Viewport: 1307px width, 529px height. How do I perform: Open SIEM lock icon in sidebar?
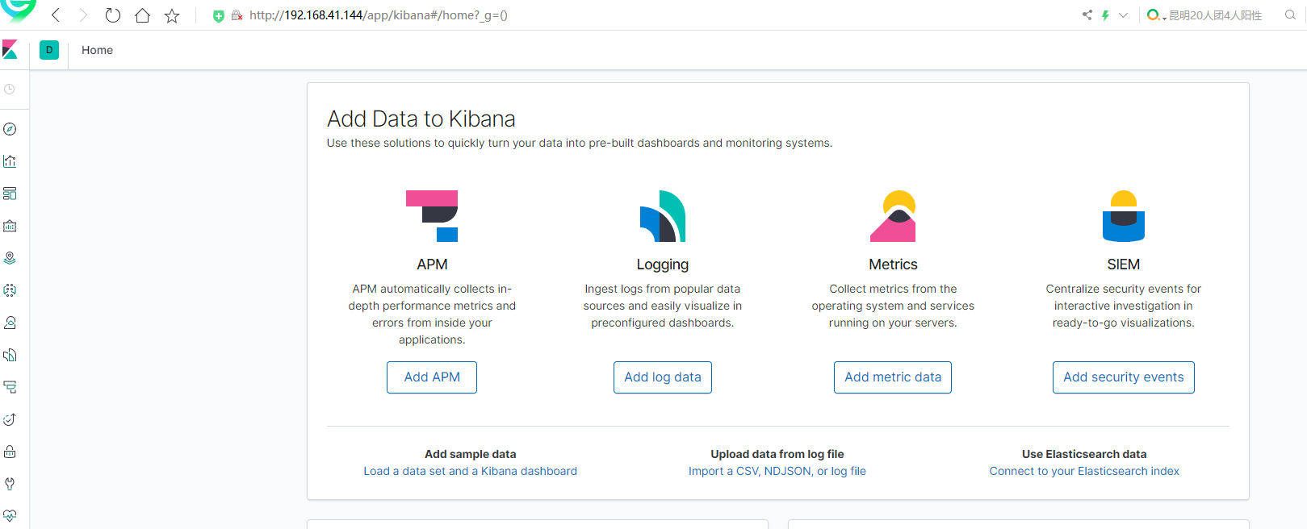click(10, 452)
